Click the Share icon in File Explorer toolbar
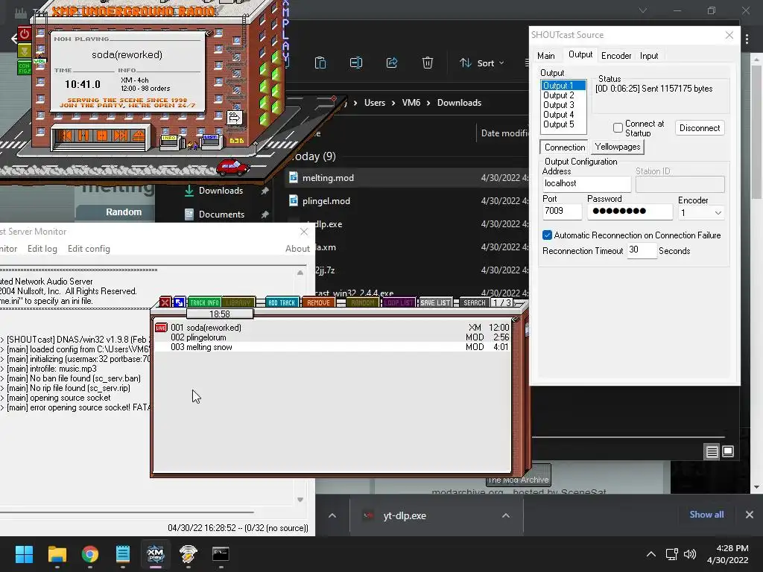The image size is (763, 572). coord(392,63)
